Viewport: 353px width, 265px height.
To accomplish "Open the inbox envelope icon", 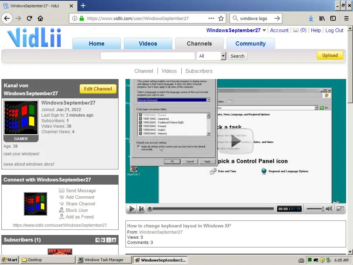I will (295, 30).
